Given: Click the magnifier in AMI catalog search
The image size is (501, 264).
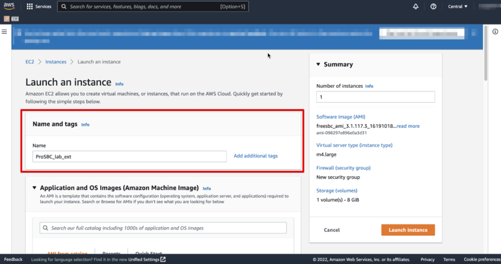Looking at the screenshot, I should (45, 228).
